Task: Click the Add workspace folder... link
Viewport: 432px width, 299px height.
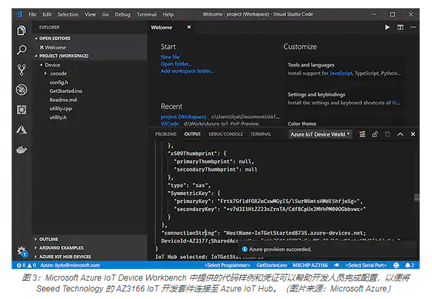Action: 187,71
